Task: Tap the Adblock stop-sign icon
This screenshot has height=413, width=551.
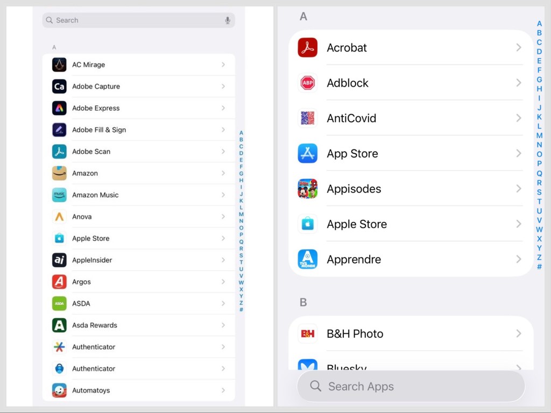Action: click(308, 83)
